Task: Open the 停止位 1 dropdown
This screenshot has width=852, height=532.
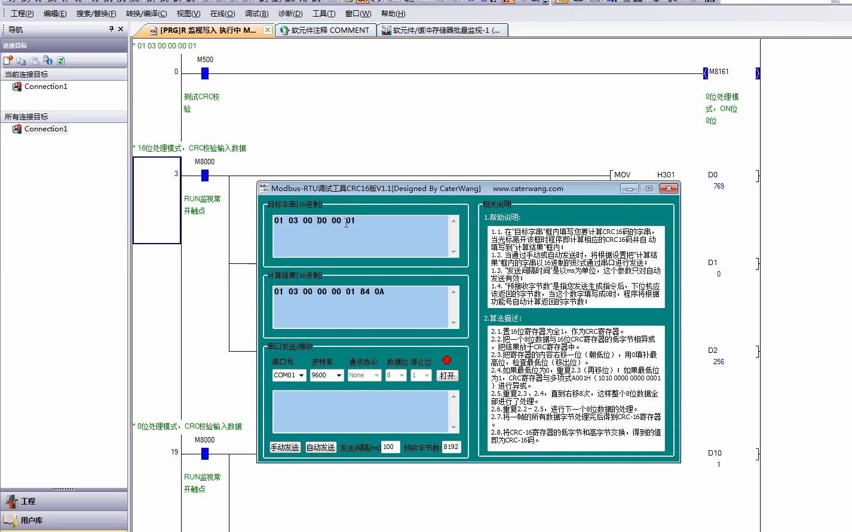Action: pyautogui.click(x=427, y=376)
